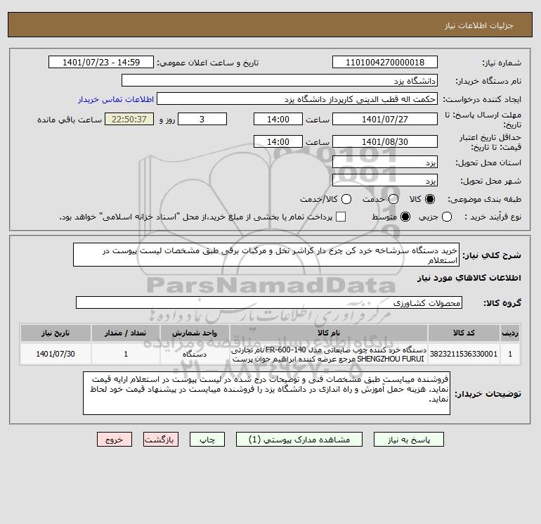Viewport: 541px width, 524px height.
Task: Click the توضیحات خریدار text area
Action: point(266,393)
